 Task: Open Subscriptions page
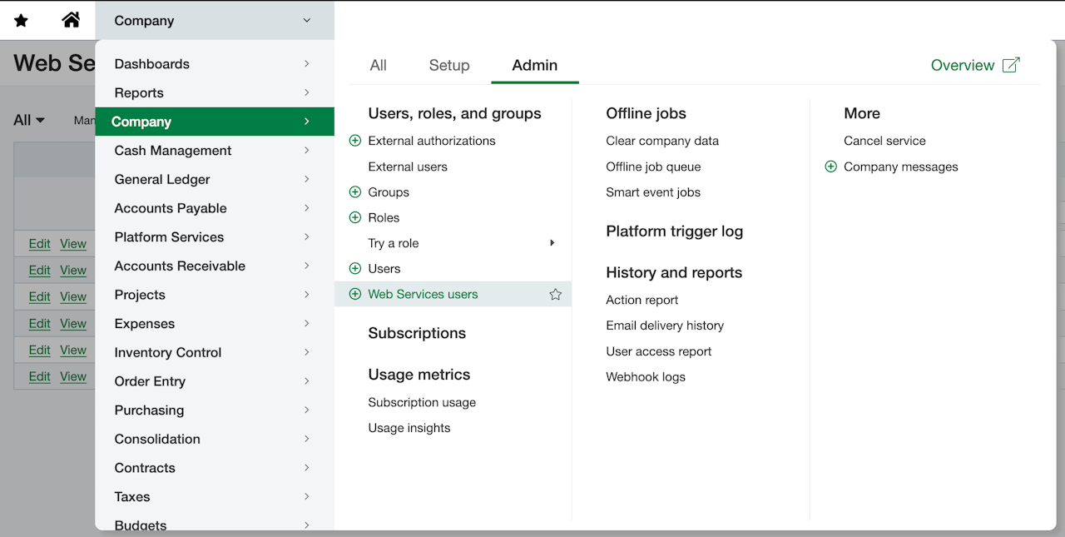[417, 333]
